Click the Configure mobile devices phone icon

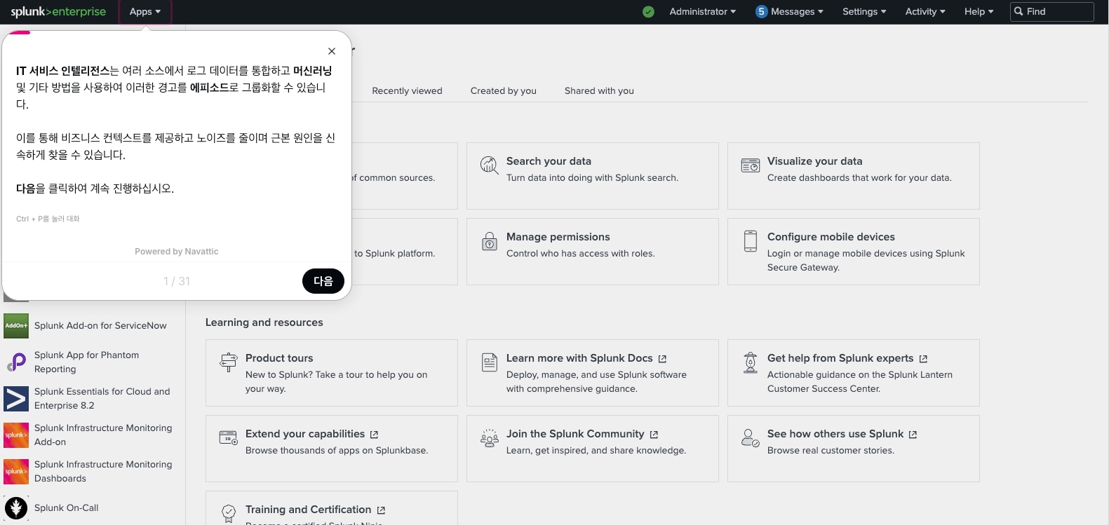[x=751, y=241]
